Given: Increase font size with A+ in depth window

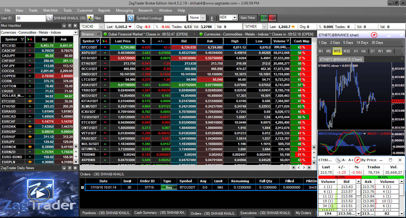Looking at the screenshot, I should click(351, 160).
